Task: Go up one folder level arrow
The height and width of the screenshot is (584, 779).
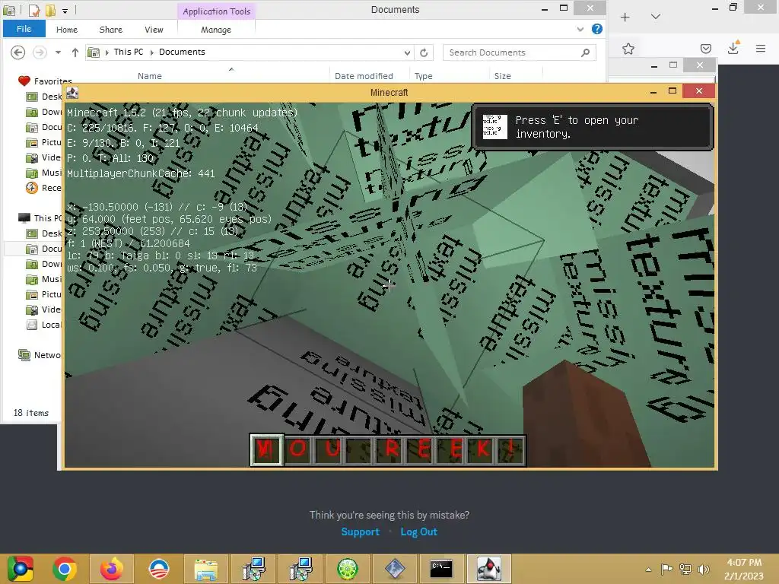Action: 75,52
